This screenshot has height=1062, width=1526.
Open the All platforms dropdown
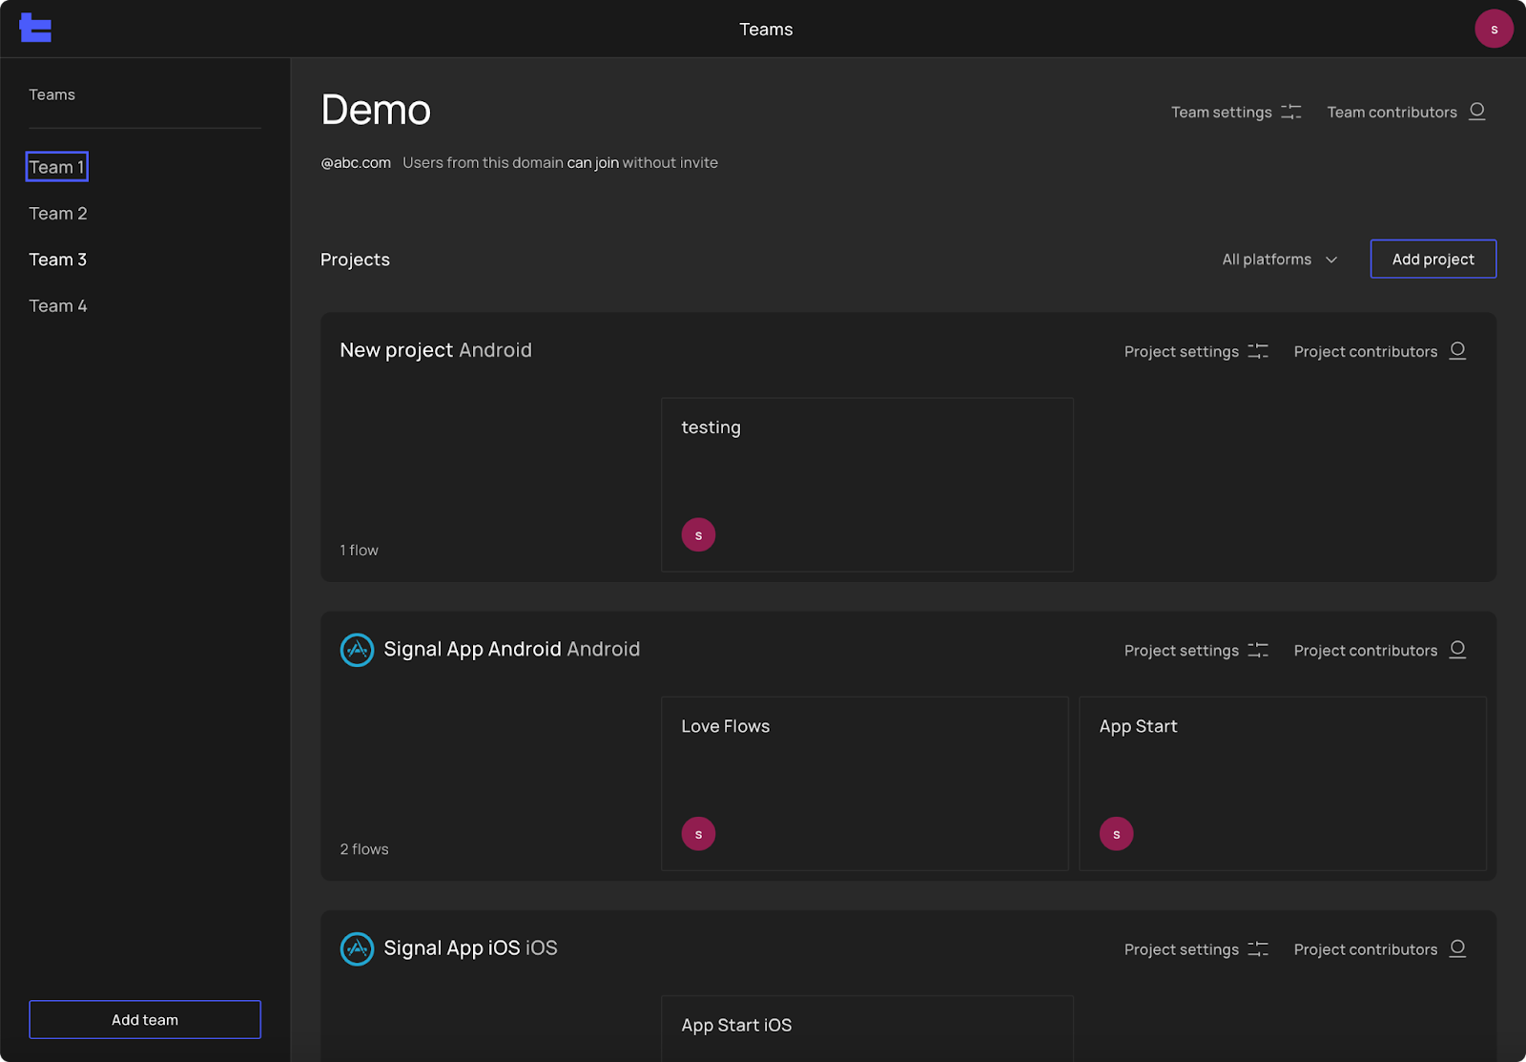pos(1280,260)
